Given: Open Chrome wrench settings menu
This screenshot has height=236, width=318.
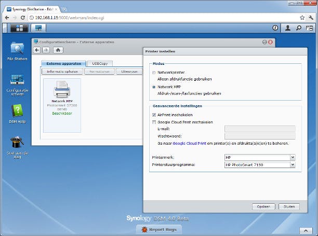Looking at the screenshot, I should (311, 18).
